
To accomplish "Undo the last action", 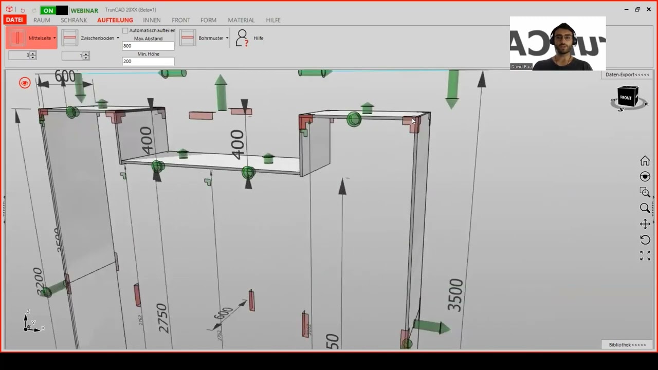I will 23,10.
